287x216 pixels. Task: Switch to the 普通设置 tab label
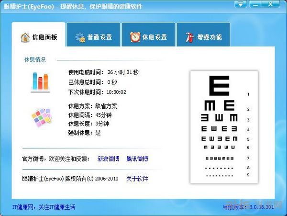(99, 37)
